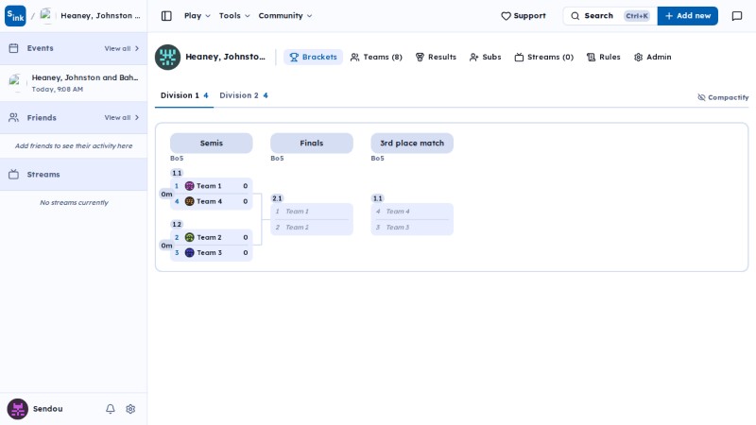
Task: Open Team 3 row in match 1.2
Action: [x=211, y=253]
